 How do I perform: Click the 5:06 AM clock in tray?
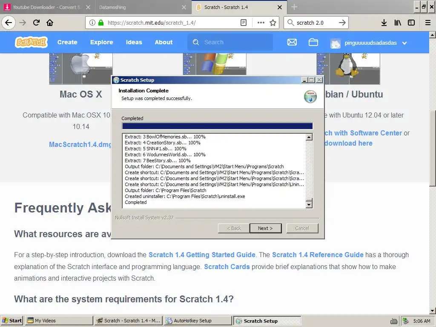422,321
